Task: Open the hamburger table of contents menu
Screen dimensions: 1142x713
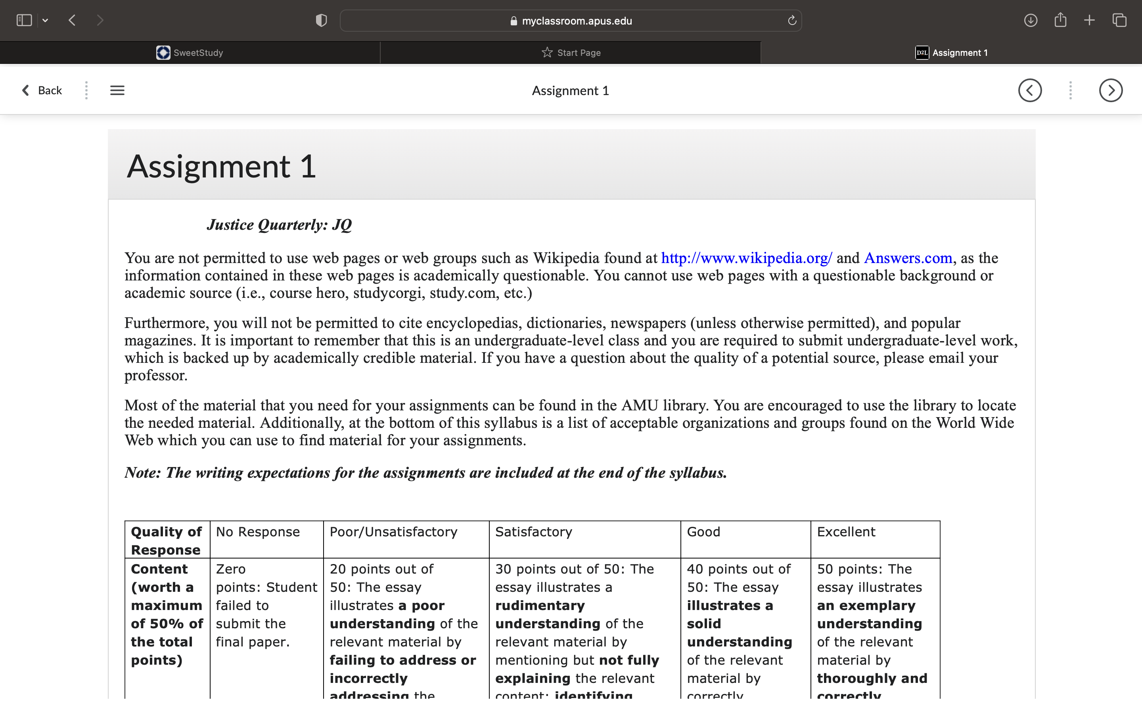Action: click(117, 90)
